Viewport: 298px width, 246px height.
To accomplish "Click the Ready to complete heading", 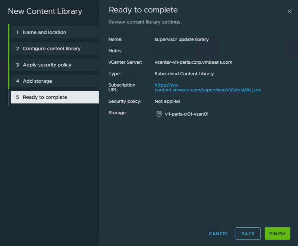I will tap(143, 10).
